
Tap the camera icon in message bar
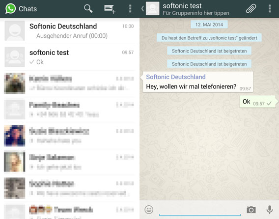click(x=251, y=210)
